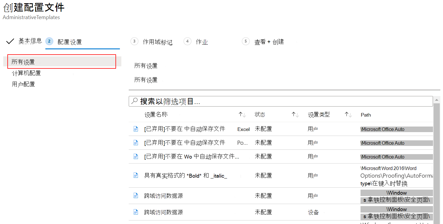Sort by 状态 column arrows
Viewport: 443px width, 224px height.
click(295, 115)
